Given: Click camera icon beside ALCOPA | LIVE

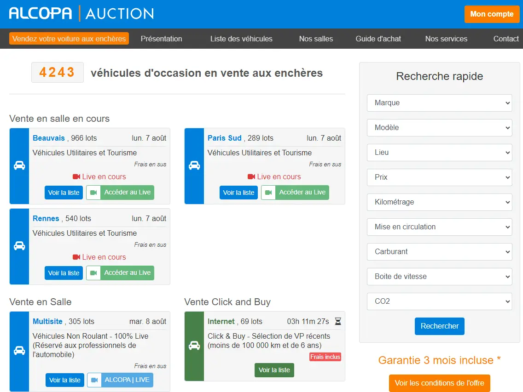Looking at the screenshot, I should (x=94, y=380).
